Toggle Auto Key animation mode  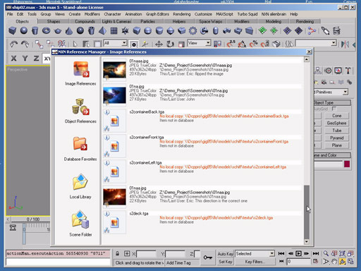tap(225, 254)
